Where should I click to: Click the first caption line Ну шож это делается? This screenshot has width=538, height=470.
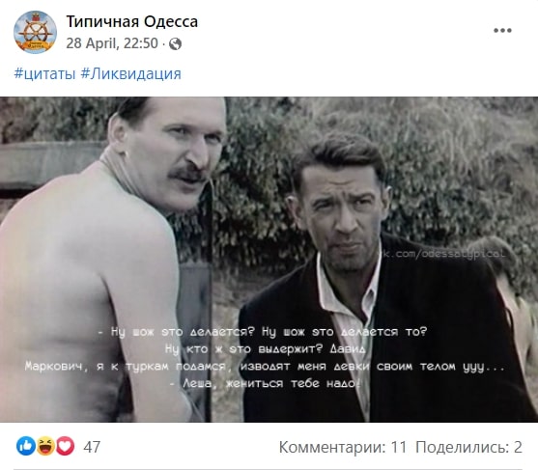pyautogui.click(x=263, y=332)
